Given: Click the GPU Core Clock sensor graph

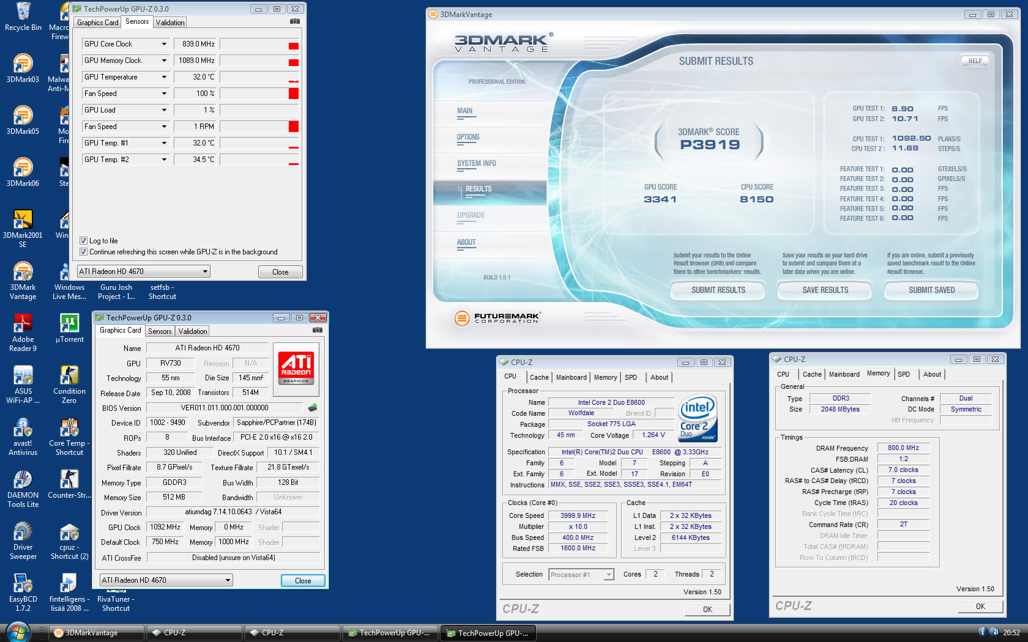Looking at the screenshot, I should tap(259, 44).
